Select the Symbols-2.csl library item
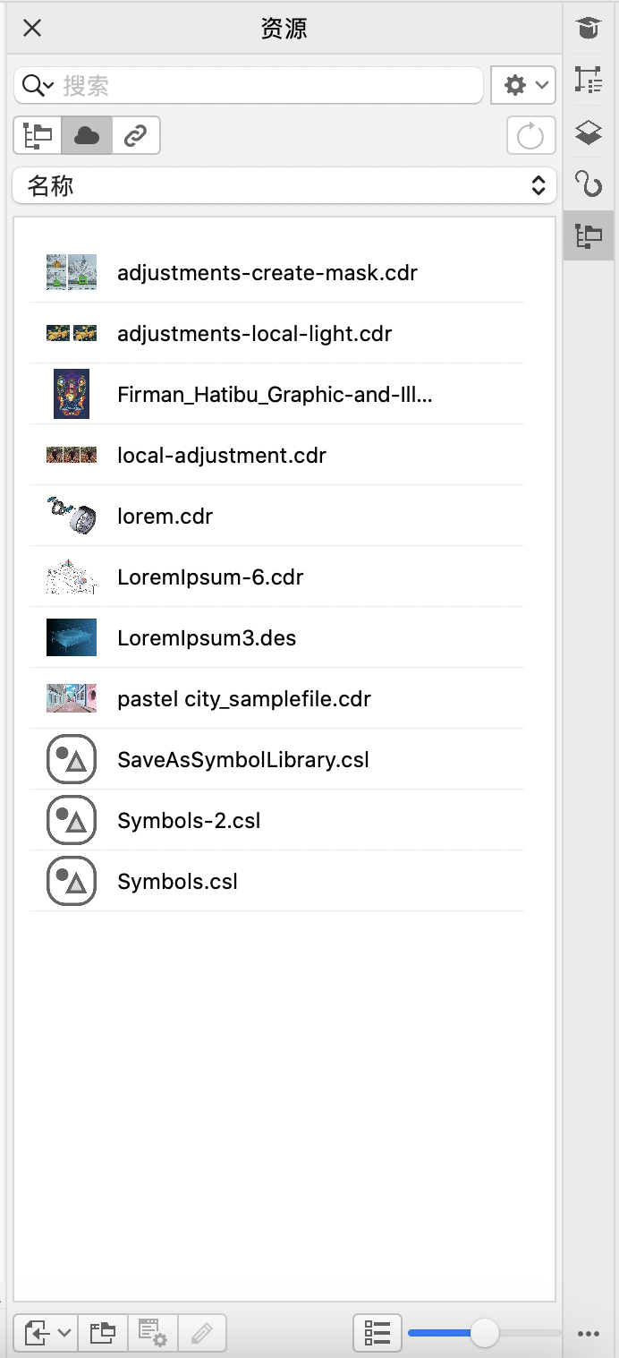The width and height of the screenshot is (619, 1358). click(189, 821)
